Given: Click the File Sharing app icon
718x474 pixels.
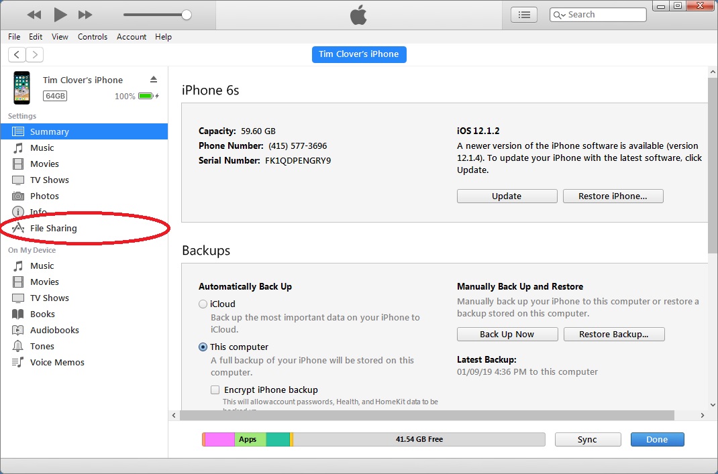Looking at the screenshot, I should 18,228.
